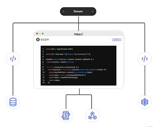Click the https:// address bar
This screenshot has height=127, width=160.
(x=79, y=34)
